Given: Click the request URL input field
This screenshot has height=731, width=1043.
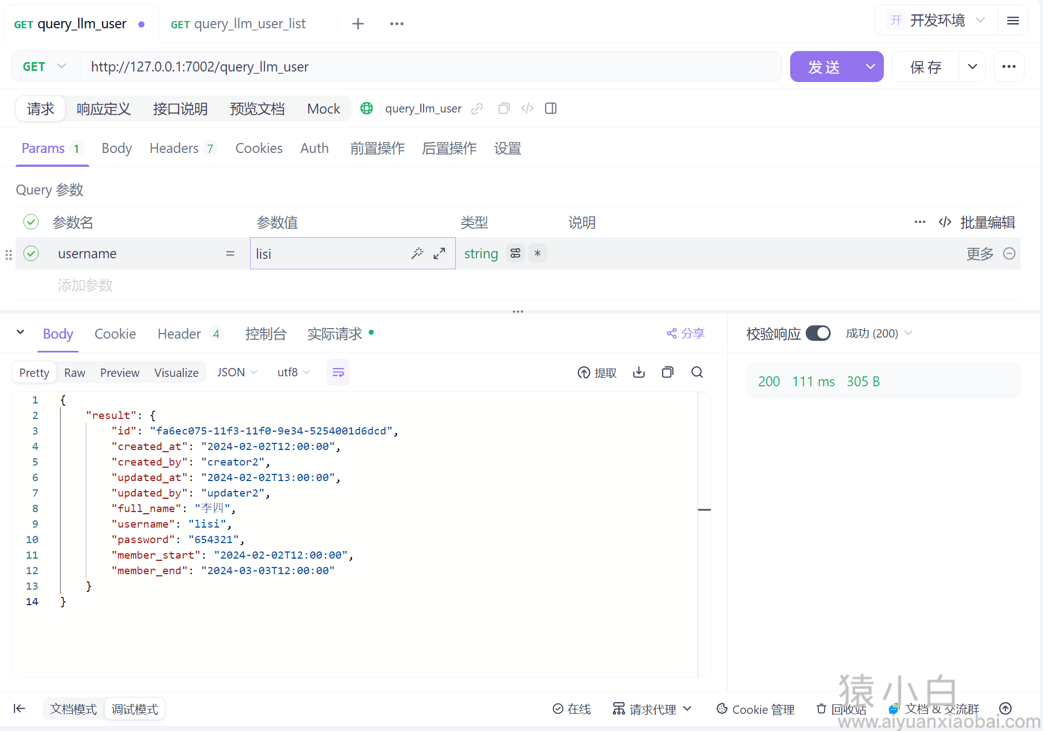Looking at the screenshot, I should click(x=430, y=67).
